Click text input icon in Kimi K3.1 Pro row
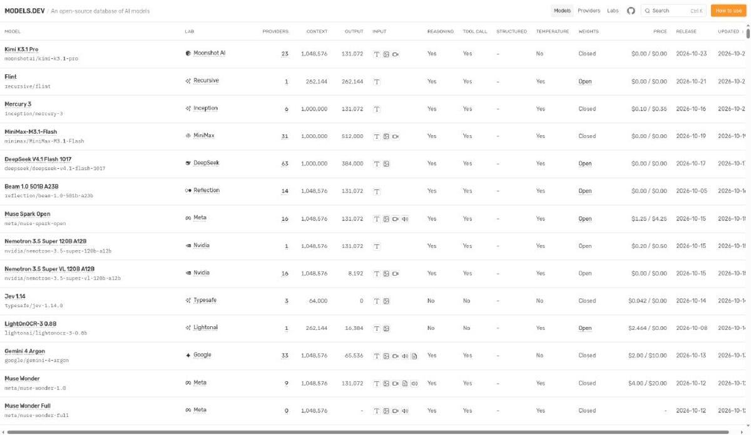The image size is (751, 435). click(x=377, y=54)
